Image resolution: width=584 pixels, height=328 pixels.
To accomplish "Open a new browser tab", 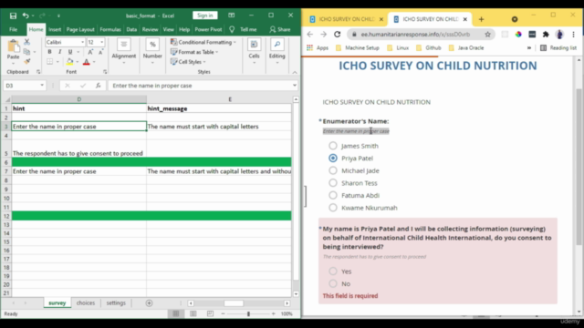I will (x=481, y=19).
